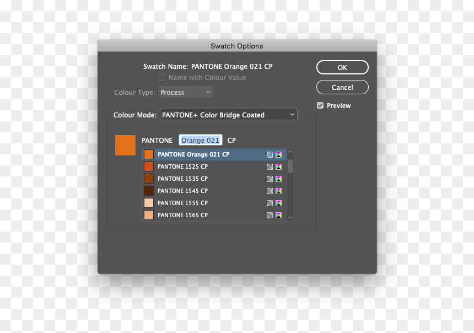Click process colour icon for PANTONE 1555 CP
The image size is (474, 333).
click(x=270, y=203)
